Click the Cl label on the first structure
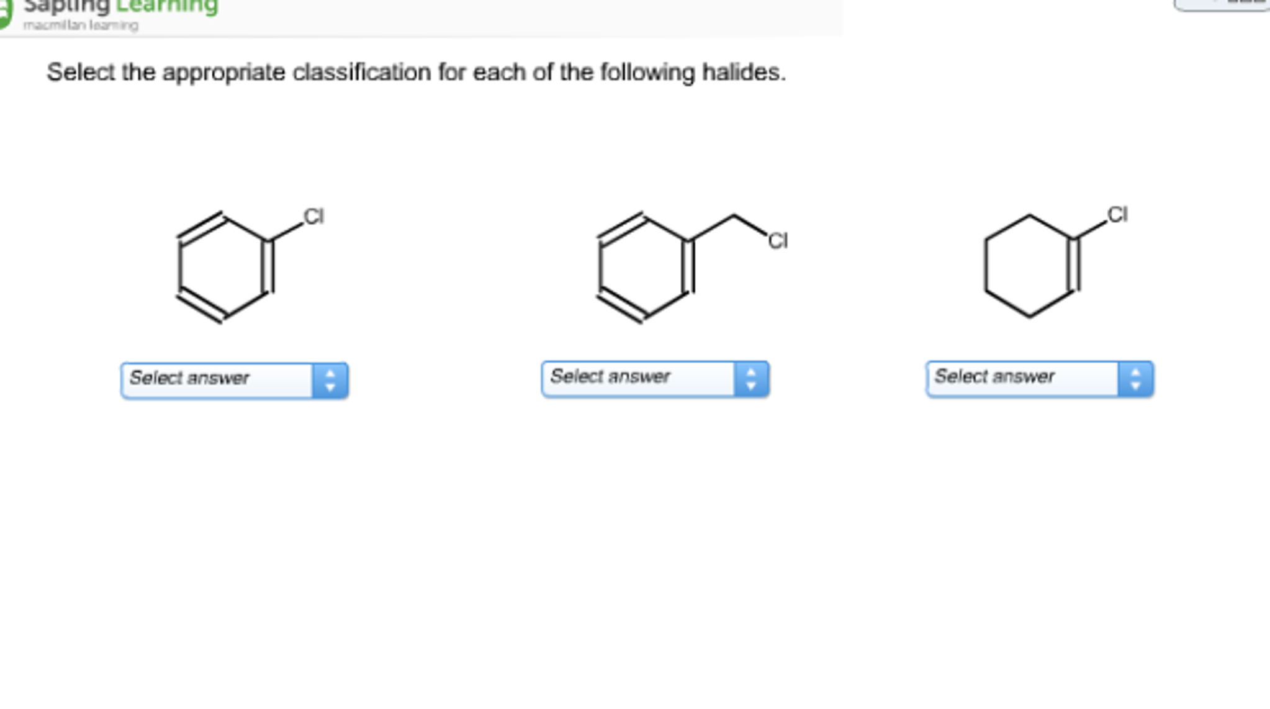This screenshot has width=1270, height=709. pyautogui.click(x=315, y=217)
